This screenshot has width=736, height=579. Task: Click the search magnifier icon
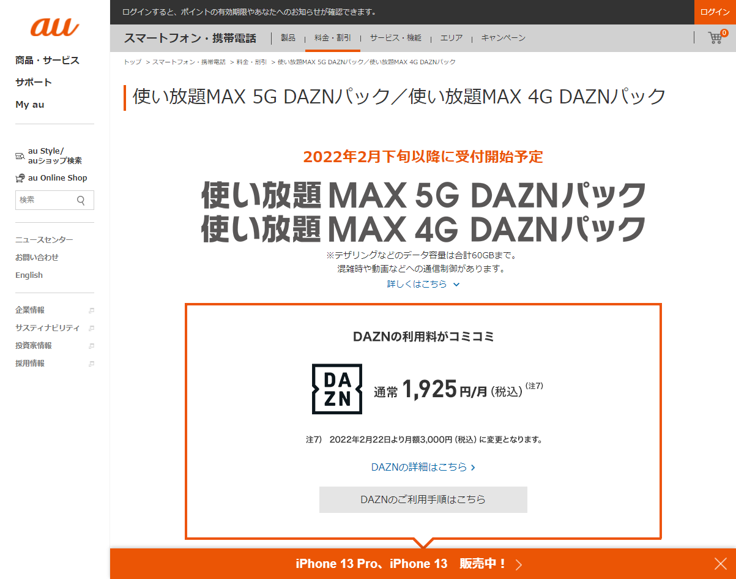pos(81,200)
